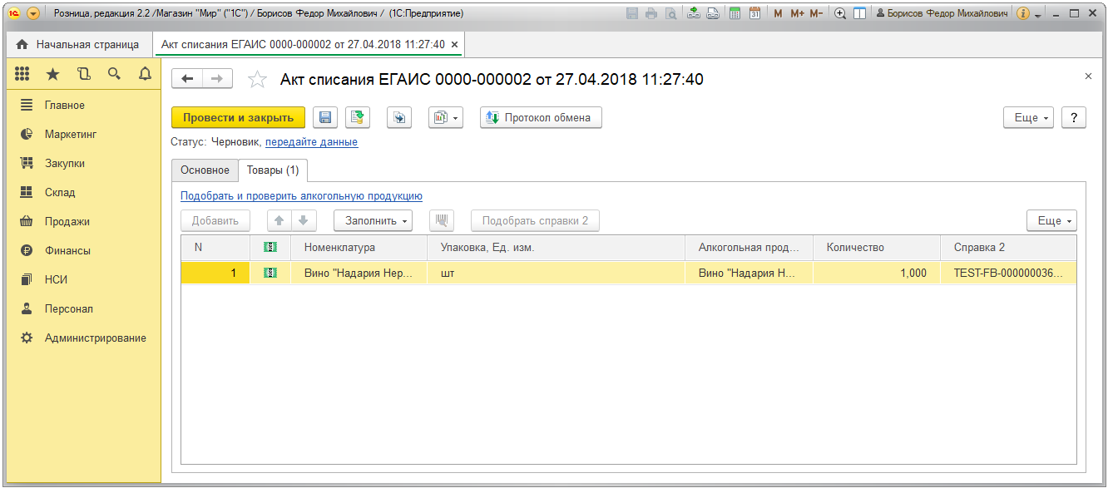1108x488 pixels.
Task: Add document to favorites with star icon
Action: pos(258,79)
